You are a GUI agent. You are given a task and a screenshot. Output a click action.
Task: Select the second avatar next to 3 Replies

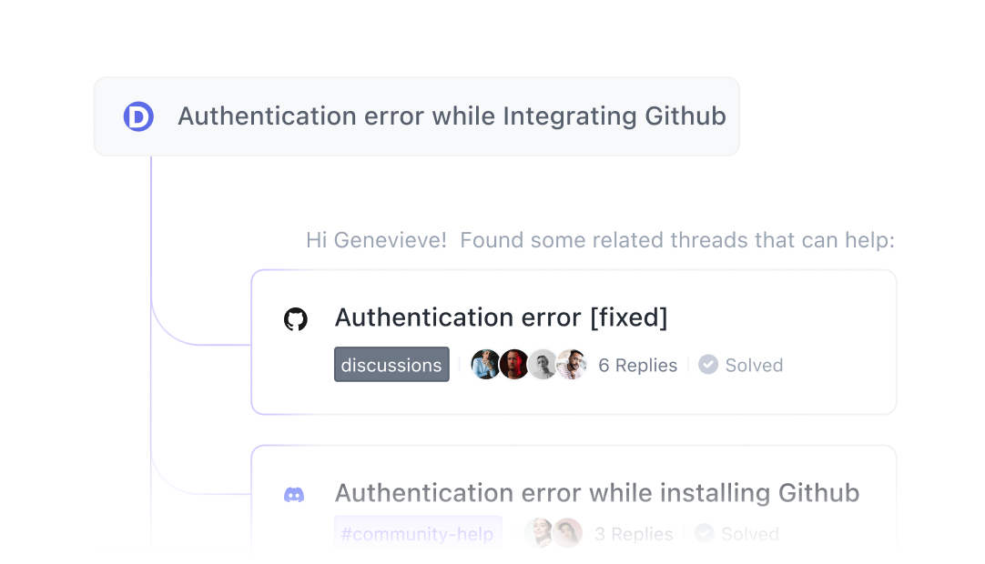coord(567,533)
